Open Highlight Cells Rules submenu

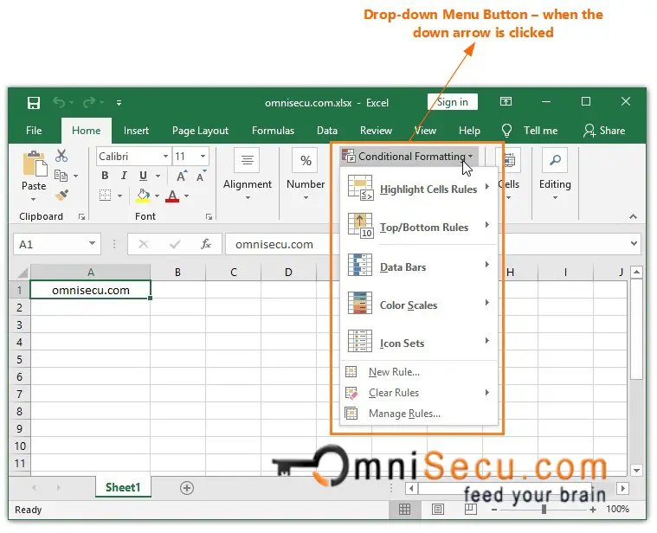coord(418,189)
